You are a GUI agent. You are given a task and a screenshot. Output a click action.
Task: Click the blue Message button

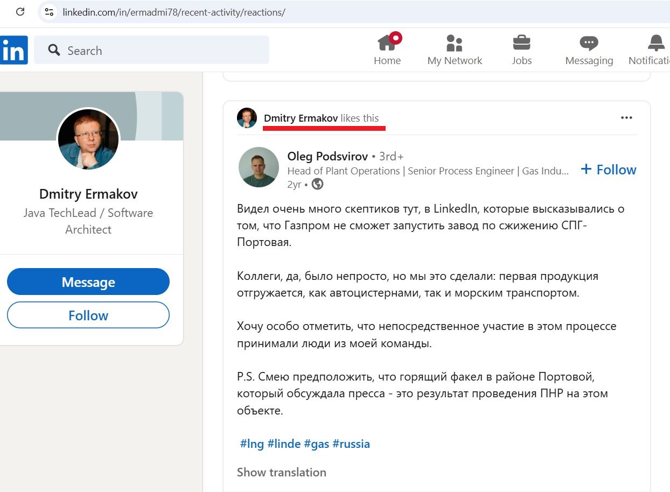(x=88, y=282)
